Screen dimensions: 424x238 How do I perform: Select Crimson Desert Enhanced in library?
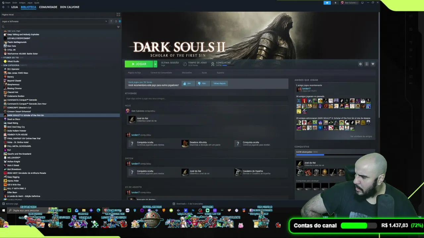tap(19, 111)
